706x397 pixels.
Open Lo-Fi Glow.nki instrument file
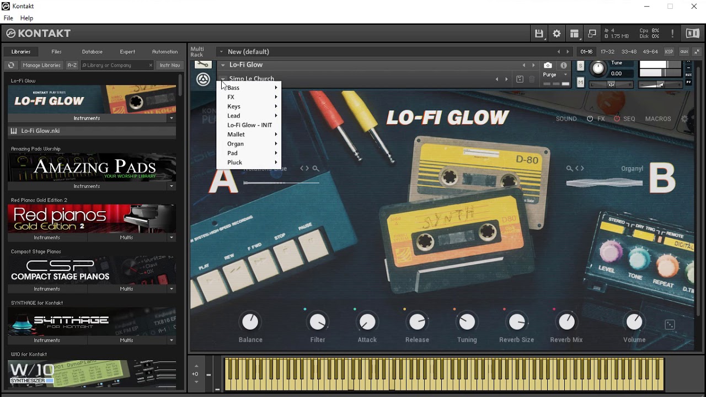(x=92, y=131)
